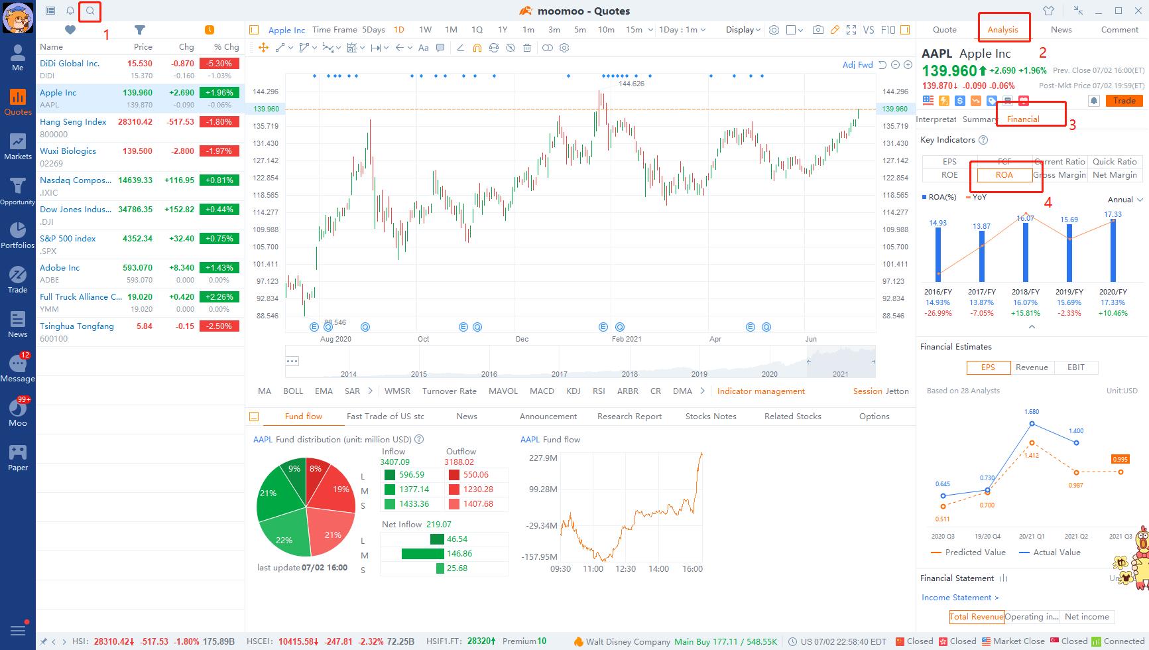Toggle left panel collapse icon
This screenshot has width=1149, height=650.
(x=254, y=30)
